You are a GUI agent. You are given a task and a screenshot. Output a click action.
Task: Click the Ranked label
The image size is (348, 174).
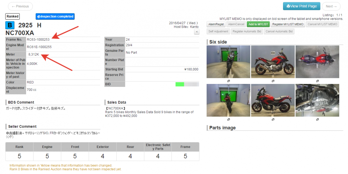tap(12, 17)
